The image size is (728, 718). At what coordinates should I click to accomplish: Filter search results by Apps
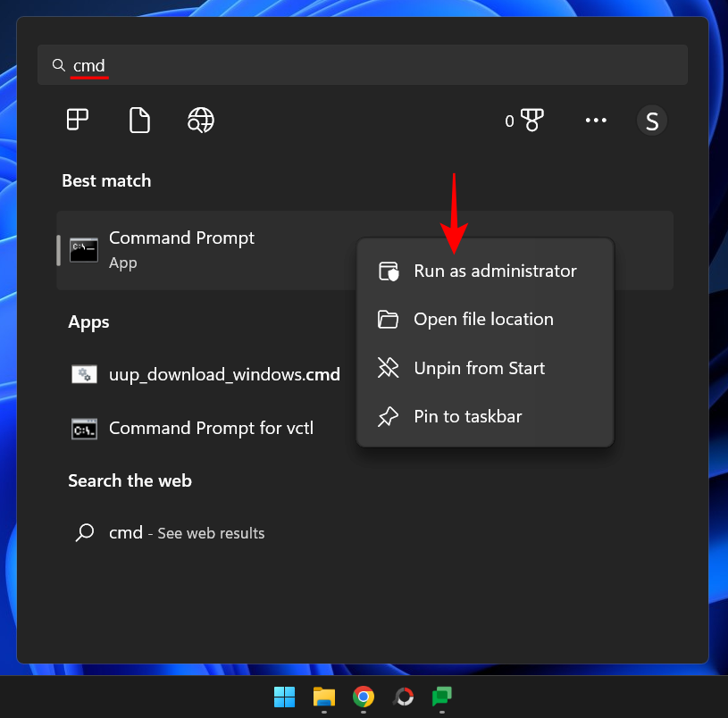click(x=76, y=120)
